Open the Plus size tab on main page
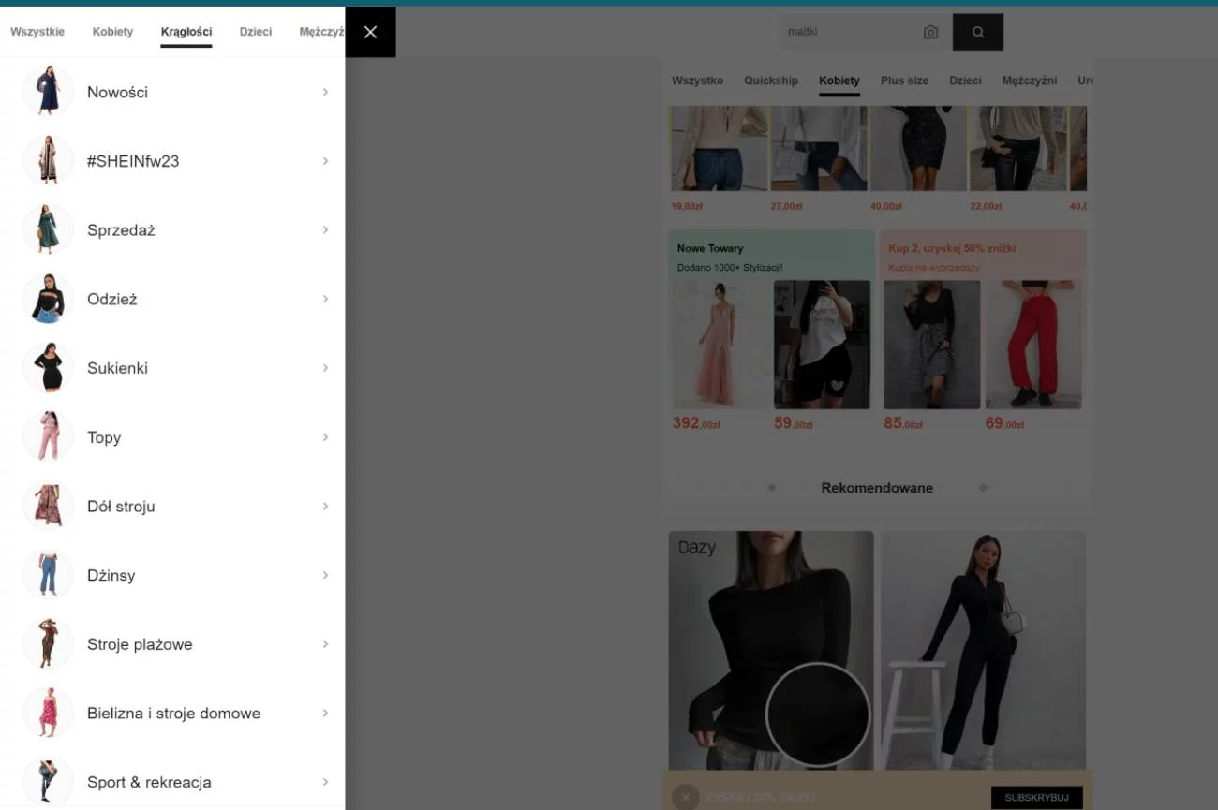The image size is (1218, 810). pos(904,81)
